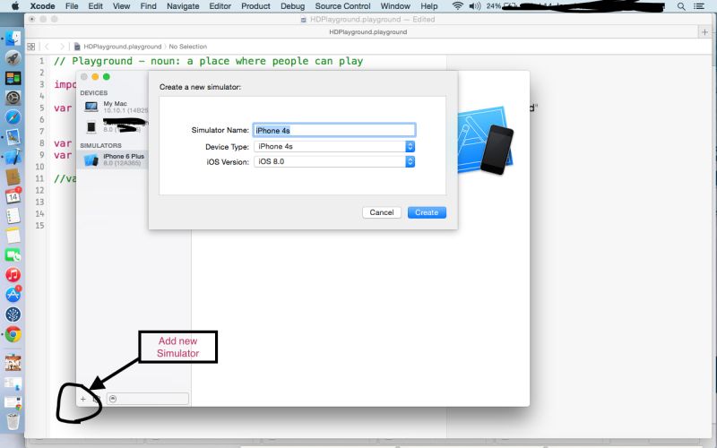
Task: Open the iOS Version dropdown
Action: click(x=334, y=161)
